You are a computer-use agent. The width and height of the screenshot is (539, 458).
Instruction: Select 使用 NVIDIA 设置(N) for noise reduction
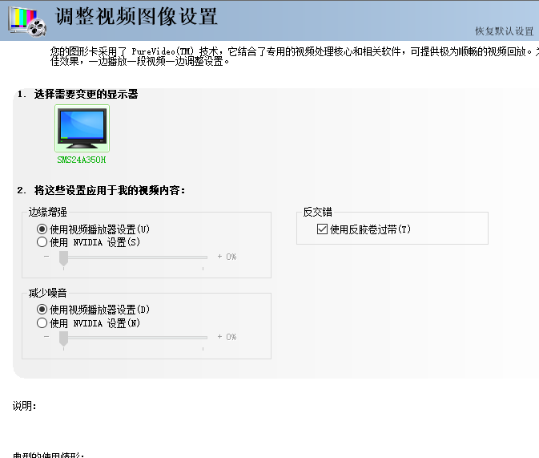coord(42,323)
